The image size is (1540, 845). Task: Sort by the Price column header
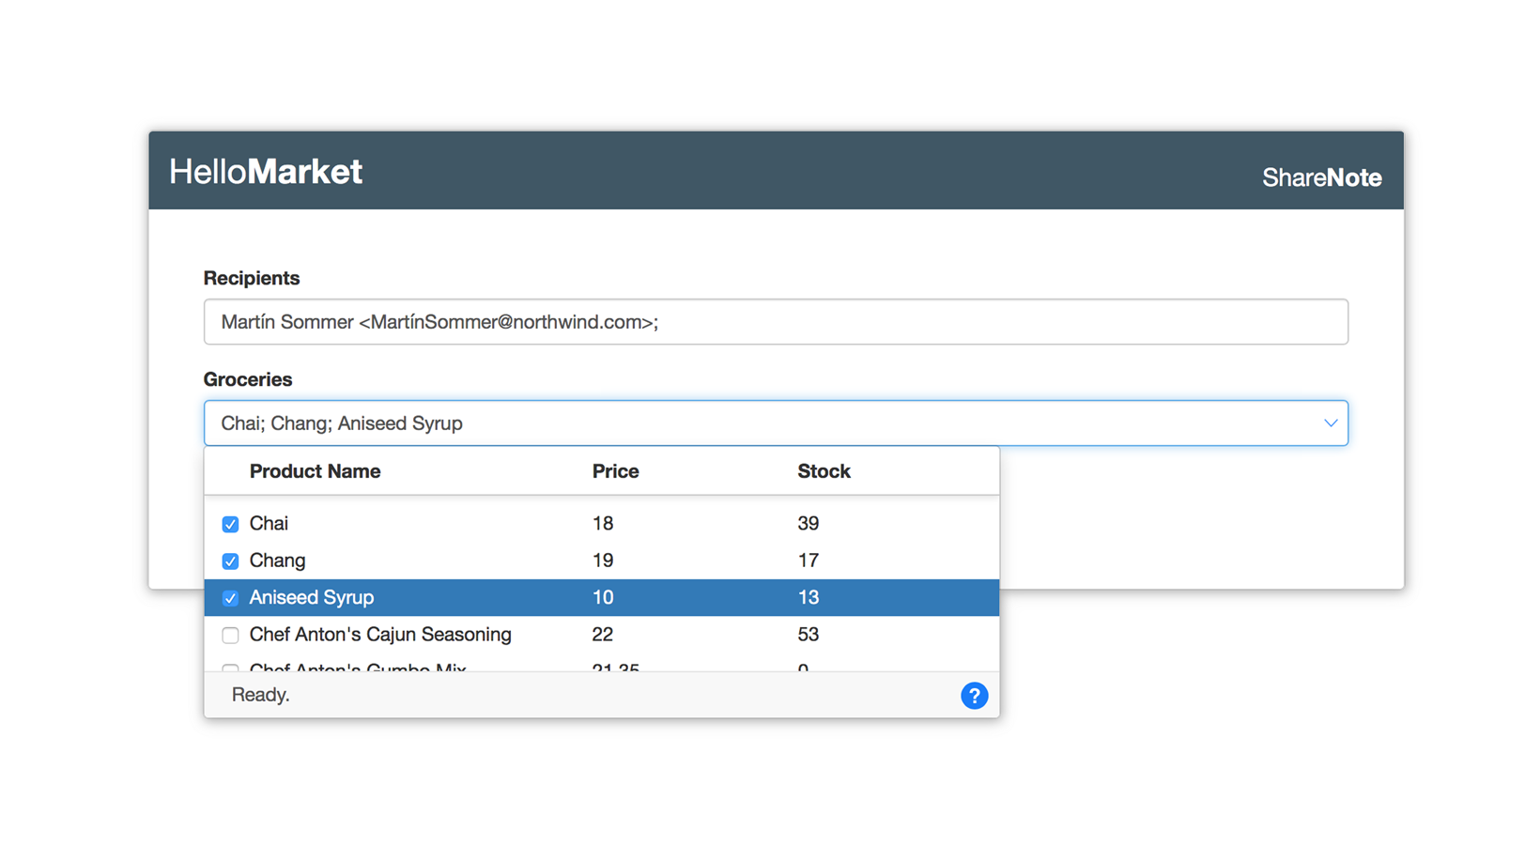pos(615,471)
